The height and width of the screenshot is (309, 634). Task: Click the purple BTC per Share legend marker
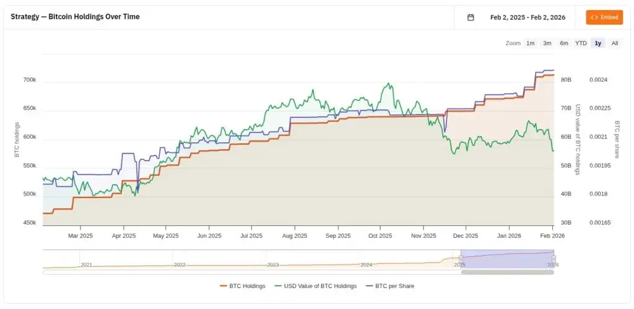click(370, 286)
